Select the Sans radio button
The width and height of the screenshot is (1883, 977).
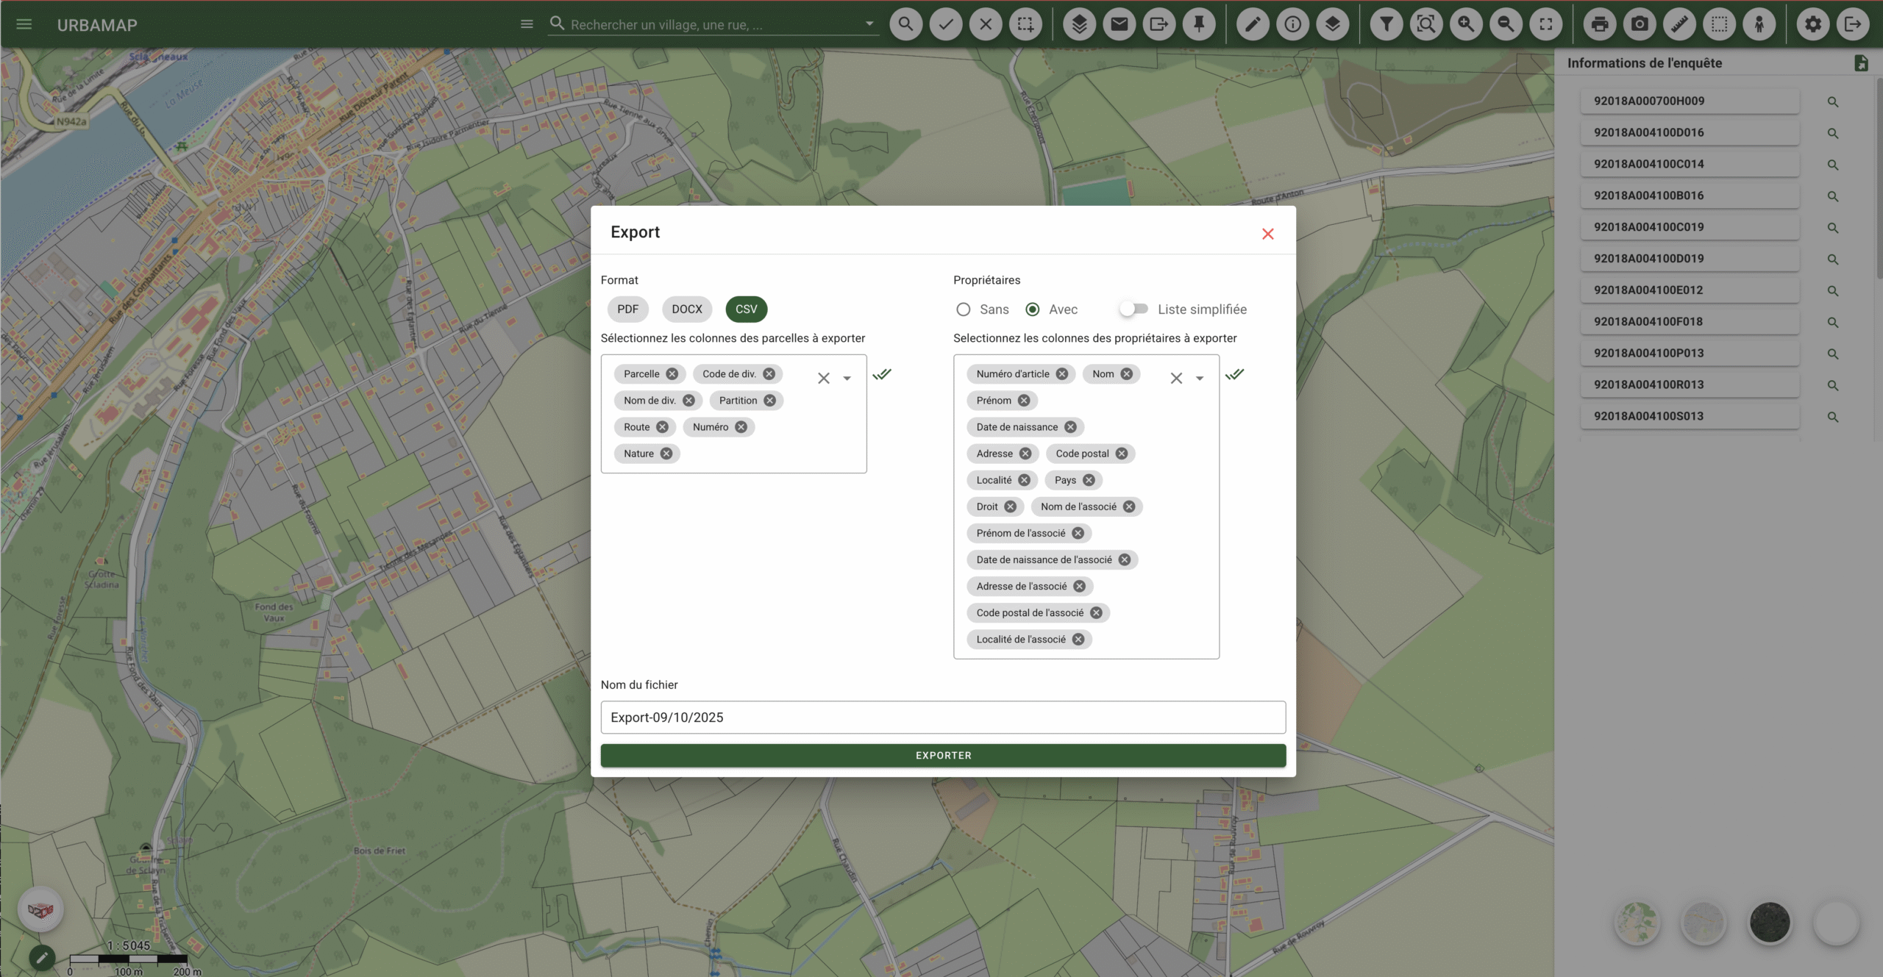point(963,309)
